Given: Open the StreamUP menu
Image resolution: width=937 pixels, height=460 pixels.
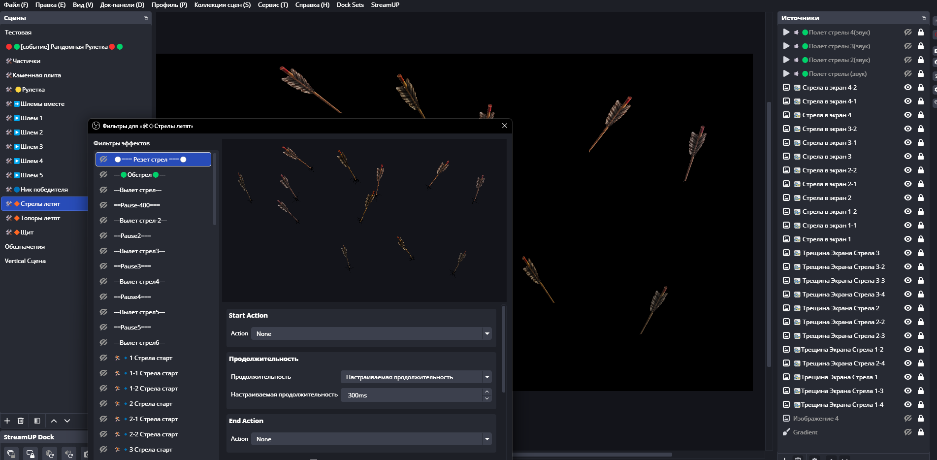Looking at the screenshot, I should click(385, 5).
